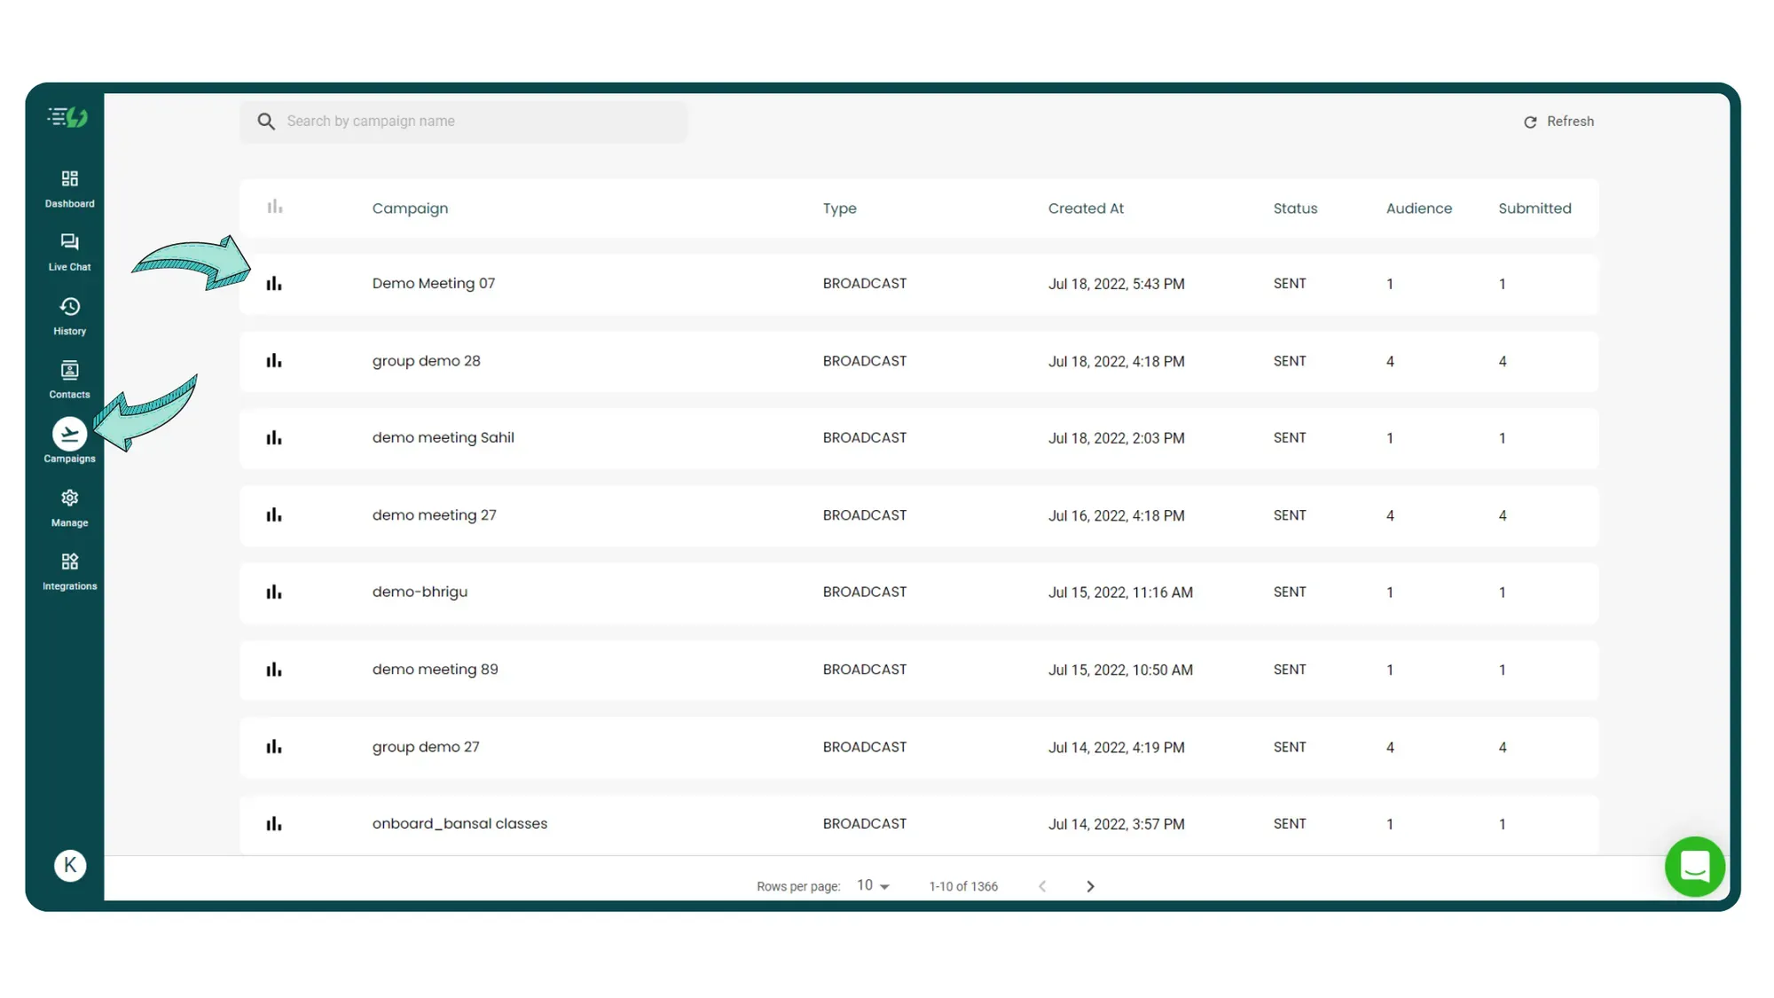Open the support chat widget

tap(1694, 867)
